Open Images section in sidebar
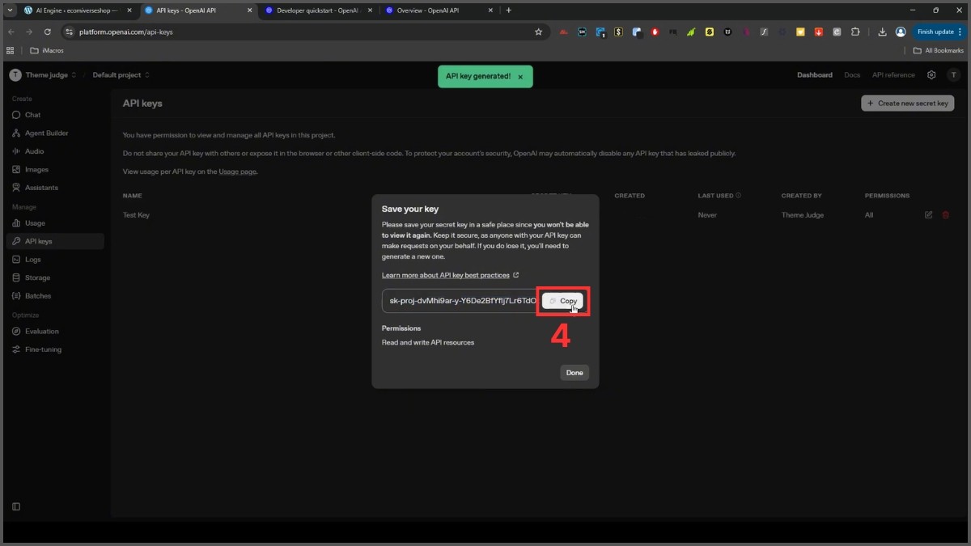The width and height of the screenshot is (971, 546). (x=36, y=170)
